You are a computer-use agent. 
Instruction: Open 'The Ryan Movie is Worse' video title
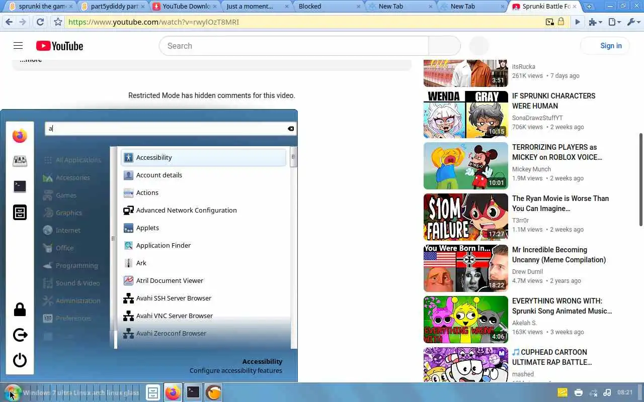point(560,203)
